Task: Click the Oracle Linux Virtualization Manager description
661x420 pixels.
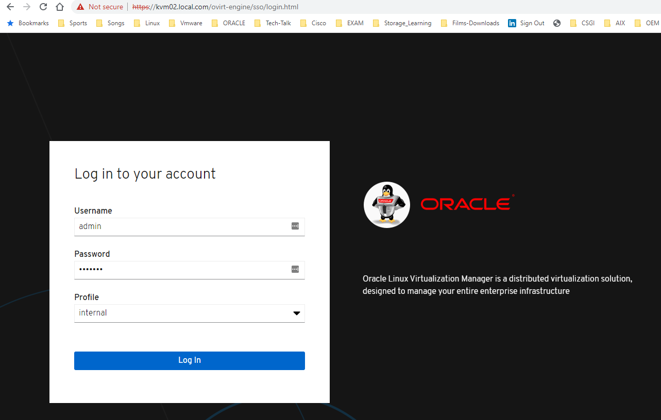Action: [497, 285]
